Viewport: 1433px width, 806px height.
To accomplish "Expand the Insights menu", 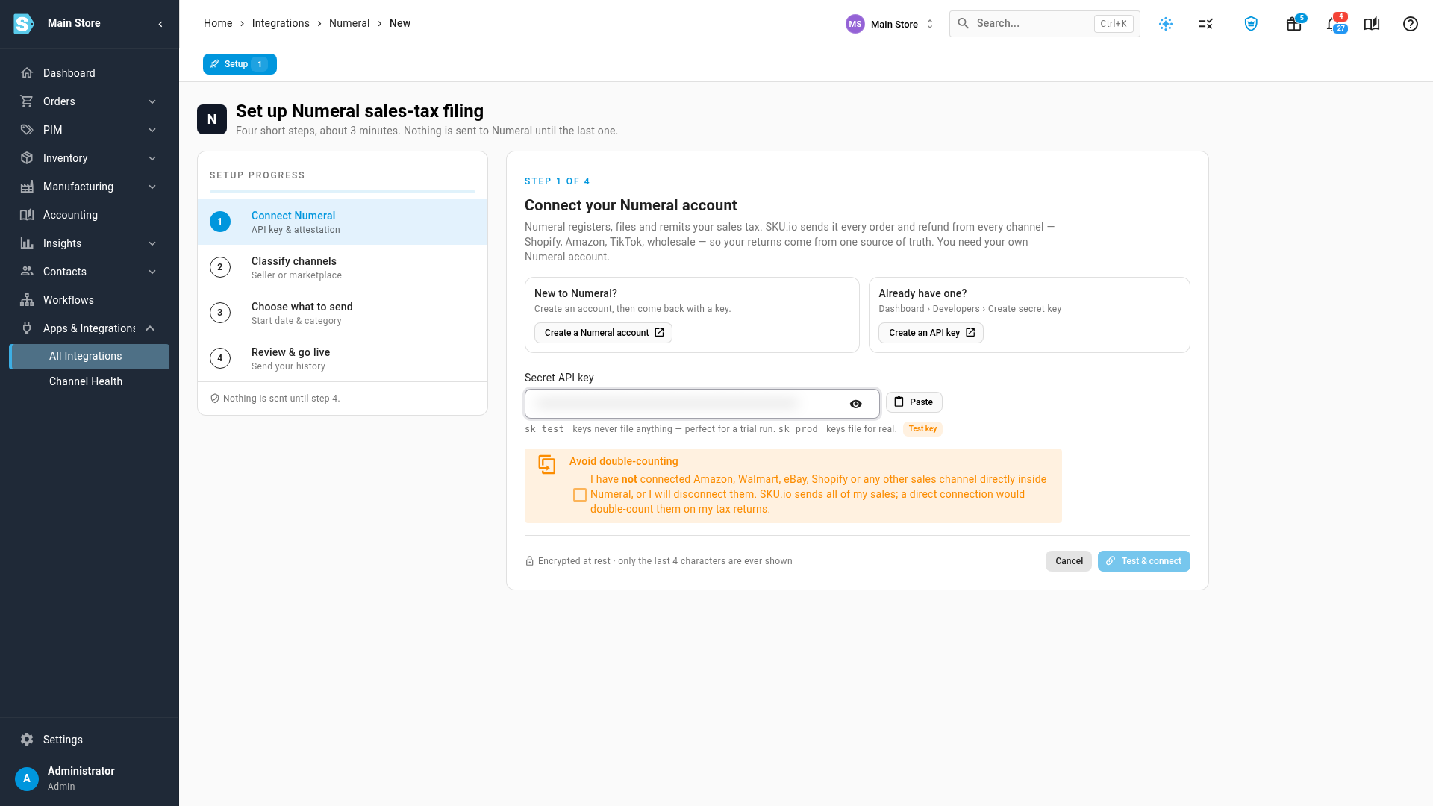I will point(89,243).
